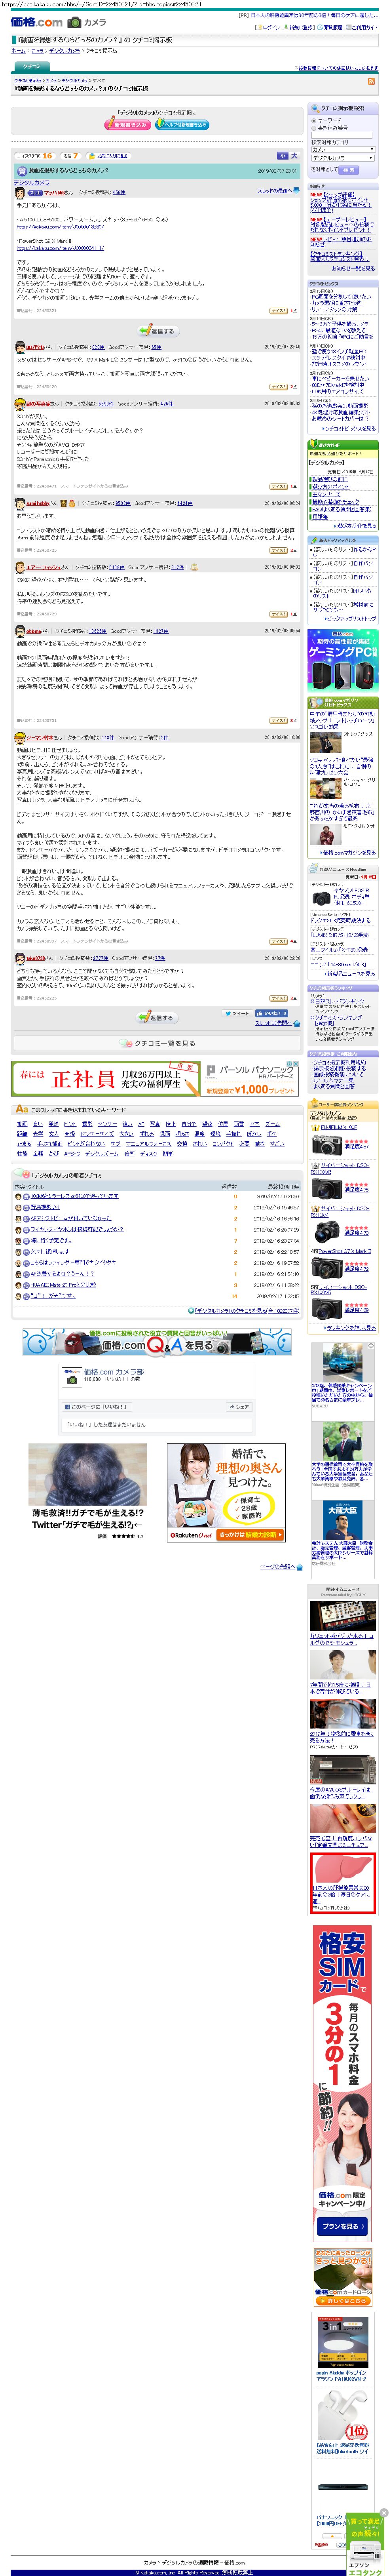Viewport: 389px width, 2576px height.
Task: Open the お知らせ一覧を見る link in the sidebar
Action: click(x=354, y=268)
